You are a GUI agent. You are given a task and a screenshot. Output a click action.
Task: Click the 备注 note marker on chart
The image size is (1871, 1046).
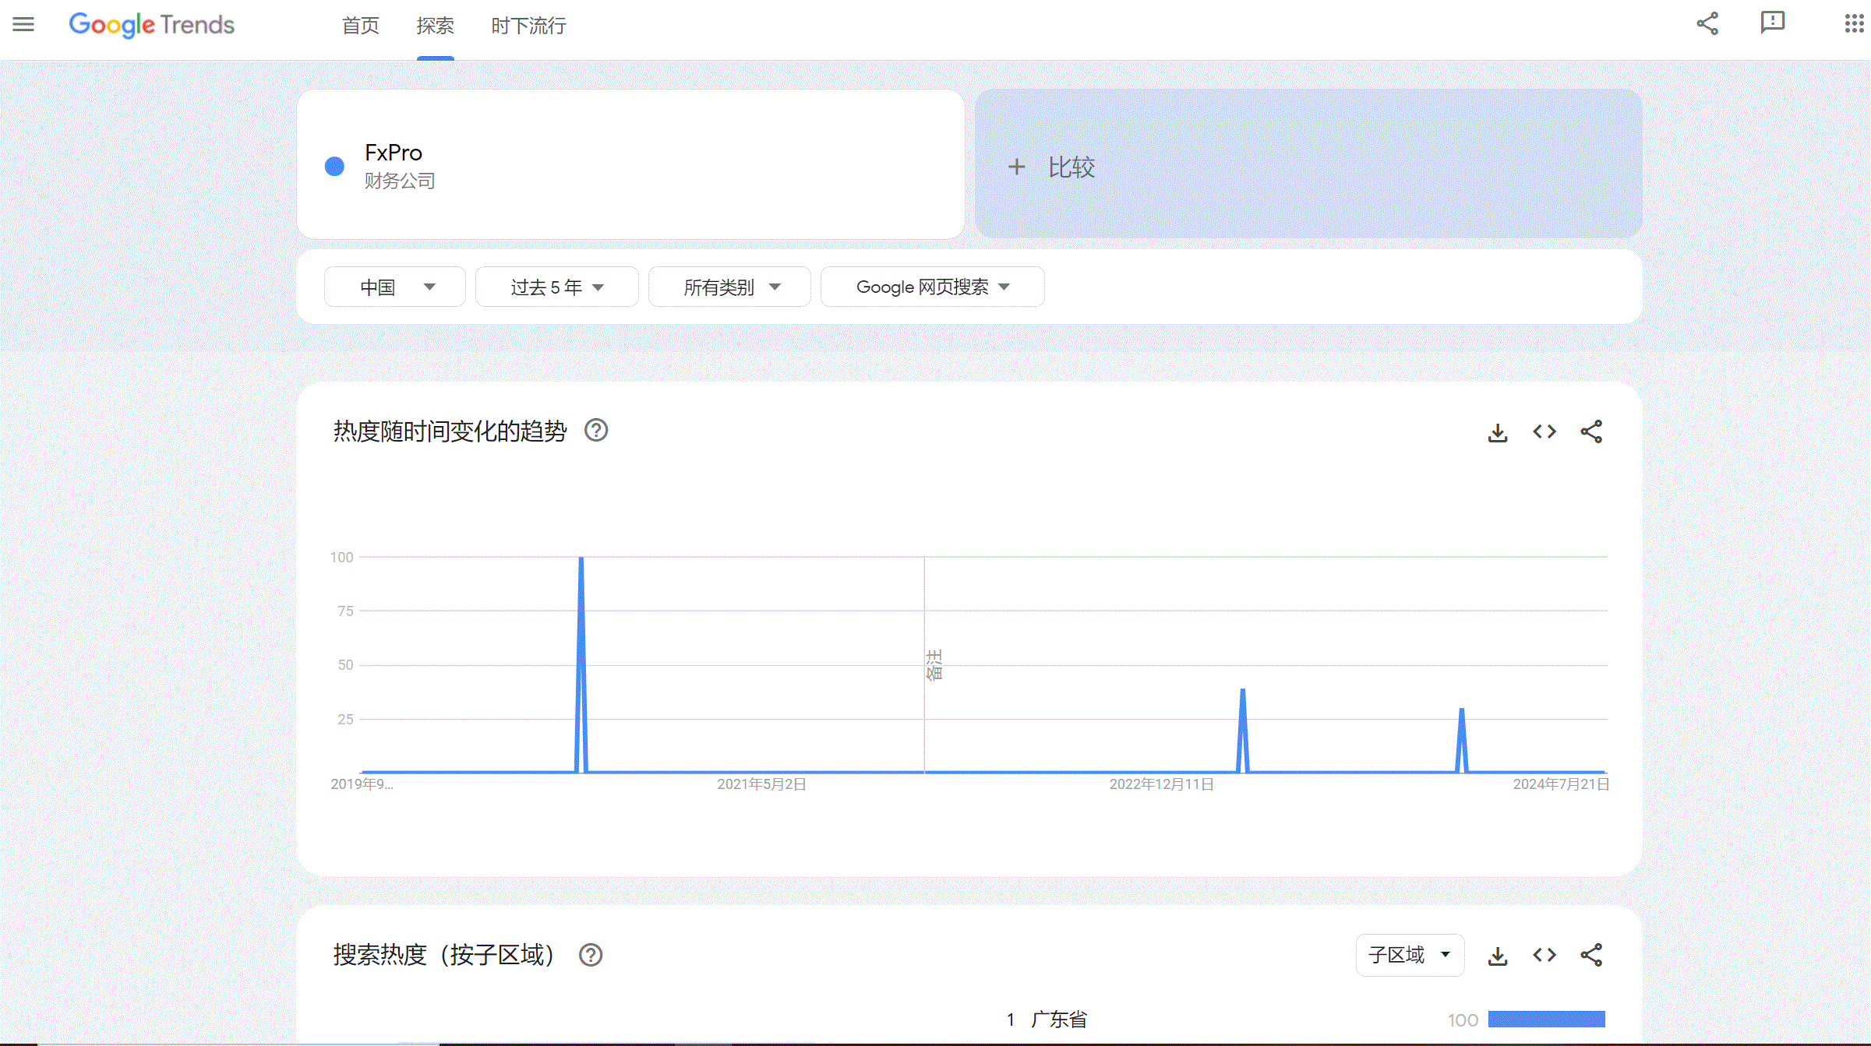[x=934, y=665]
